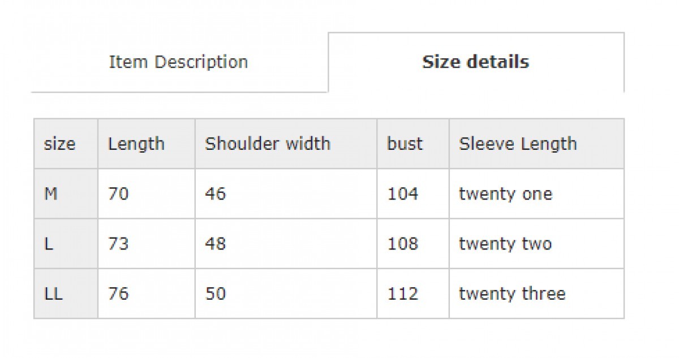Select the M size row label
Screen dimensions: 679x358
pos(51,194)
